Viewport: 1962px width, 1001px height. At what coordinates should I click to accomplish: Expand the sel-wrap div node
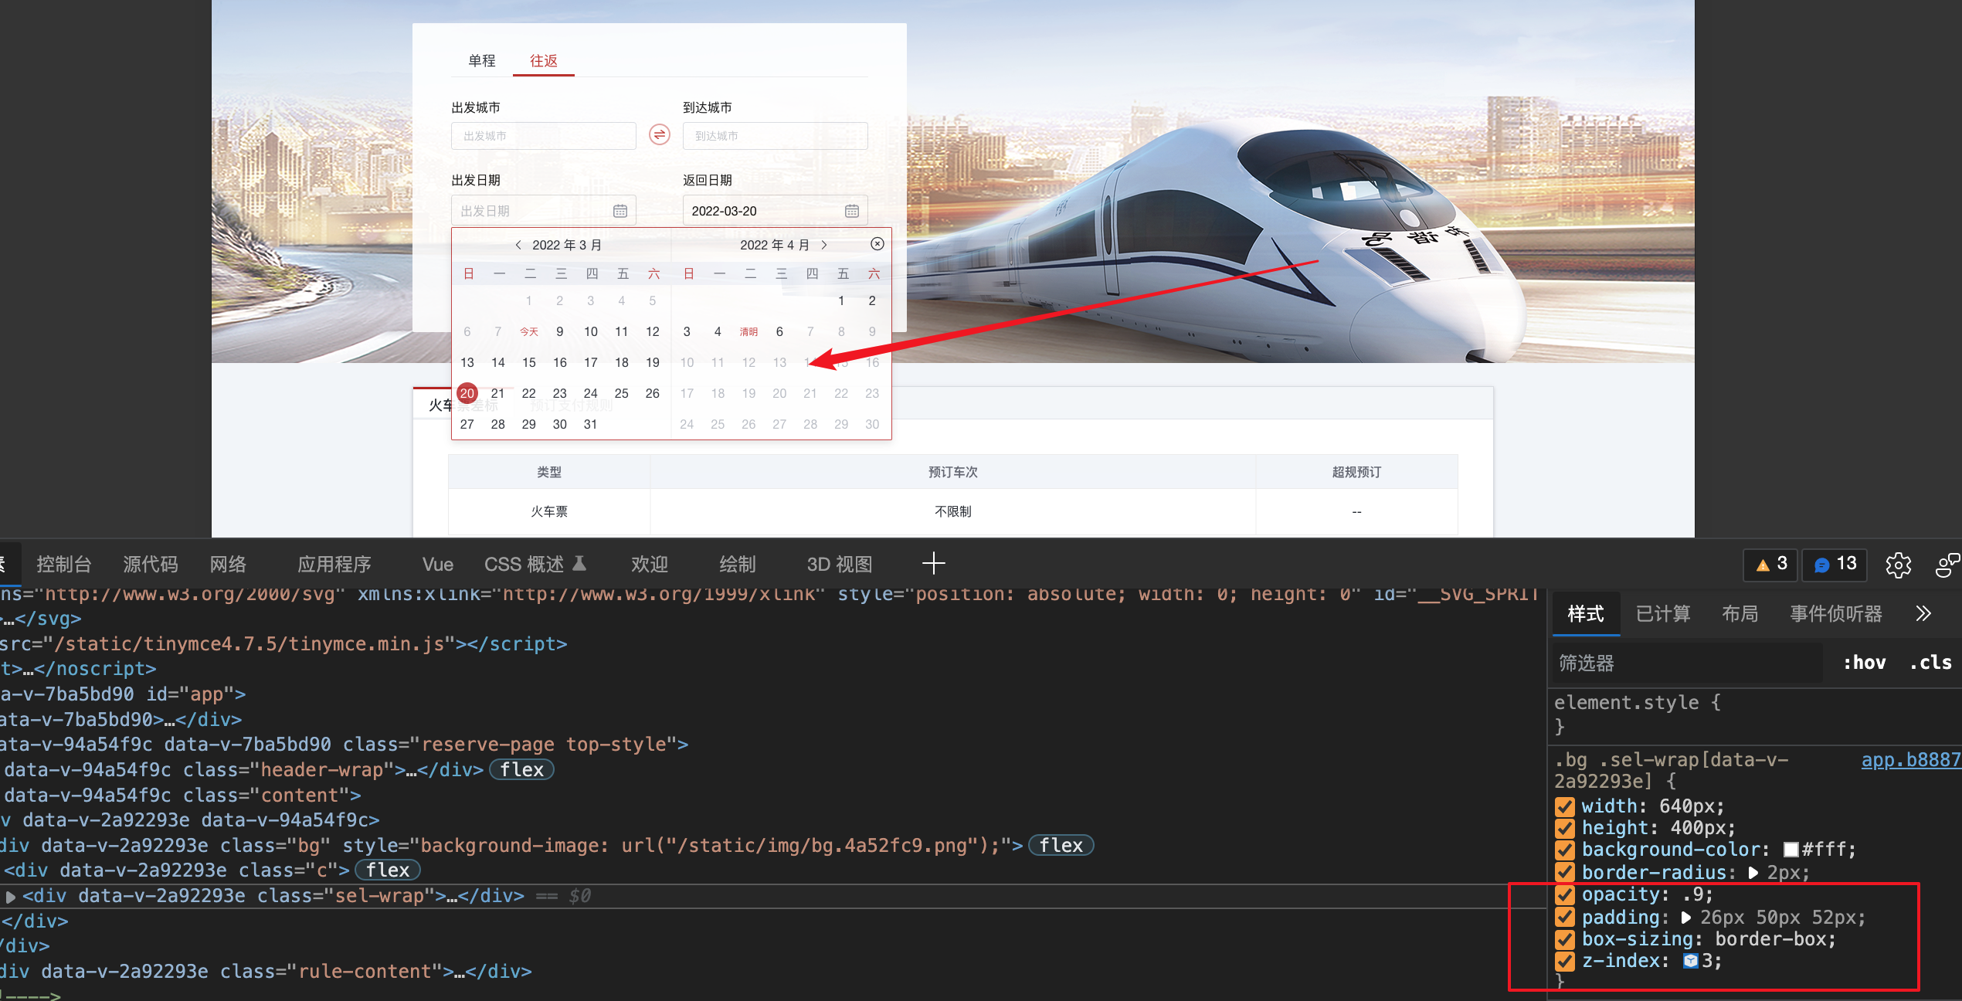pos(11,897)
